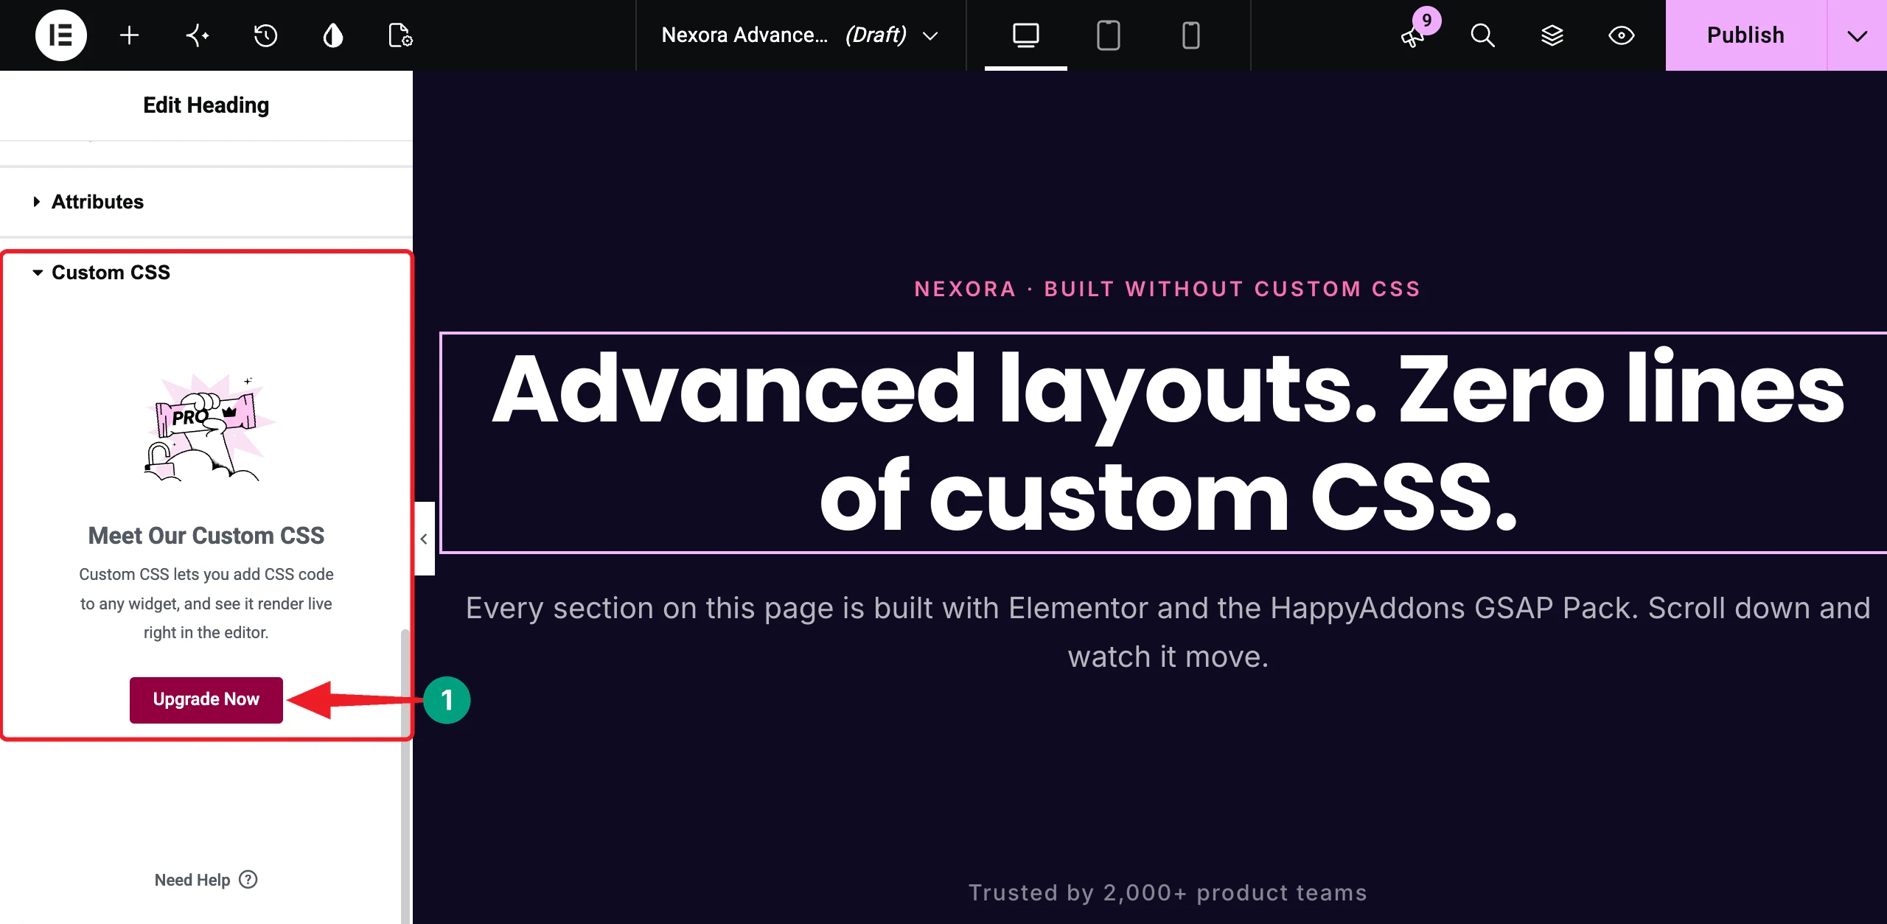Click the Need Help question-mark icon
The image size is (1887, 924).
click(248, 879)
